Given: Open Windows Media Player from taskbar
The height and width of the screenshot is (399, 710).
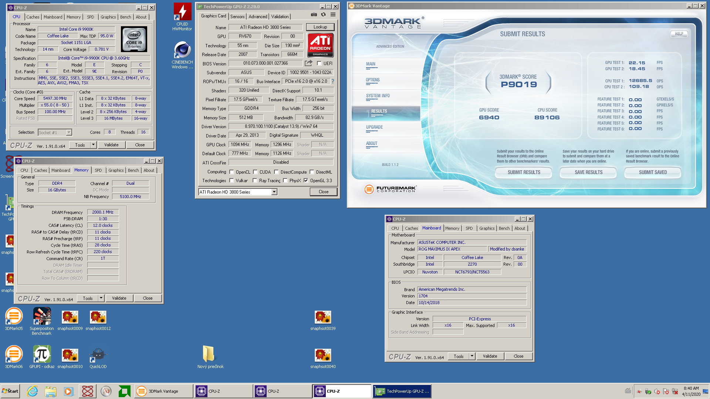Looking at the screenshot, I should click(69, 391).
